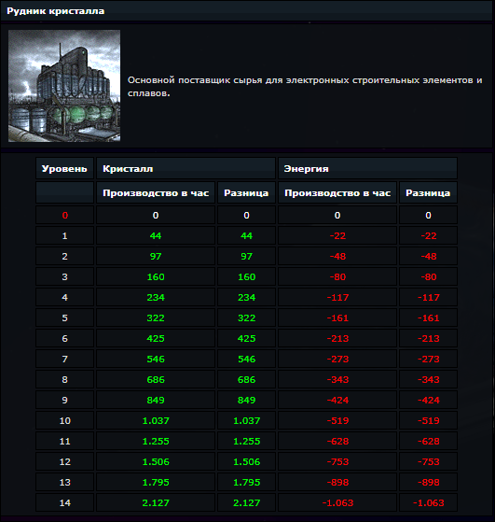The width and height of the screenshot is (495, 522).
Task: Click energy Разница value -213 for level 6
Action: pyautogui.click(x=428, y=339)
